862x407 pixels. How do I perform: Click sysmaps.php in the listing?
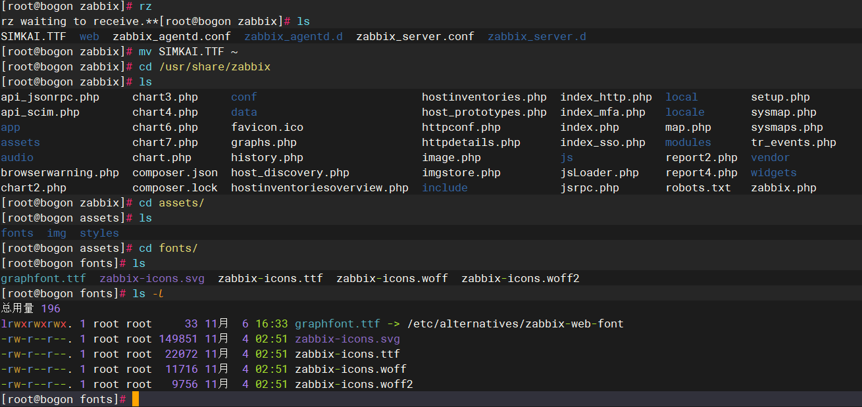(787, 127)
